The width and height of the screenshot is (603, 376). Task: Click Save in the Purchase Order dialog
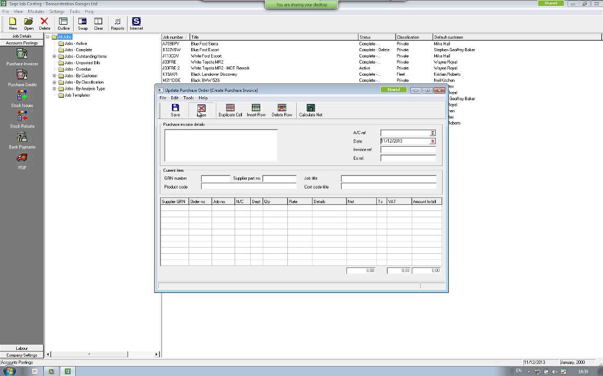click(175, 110)
